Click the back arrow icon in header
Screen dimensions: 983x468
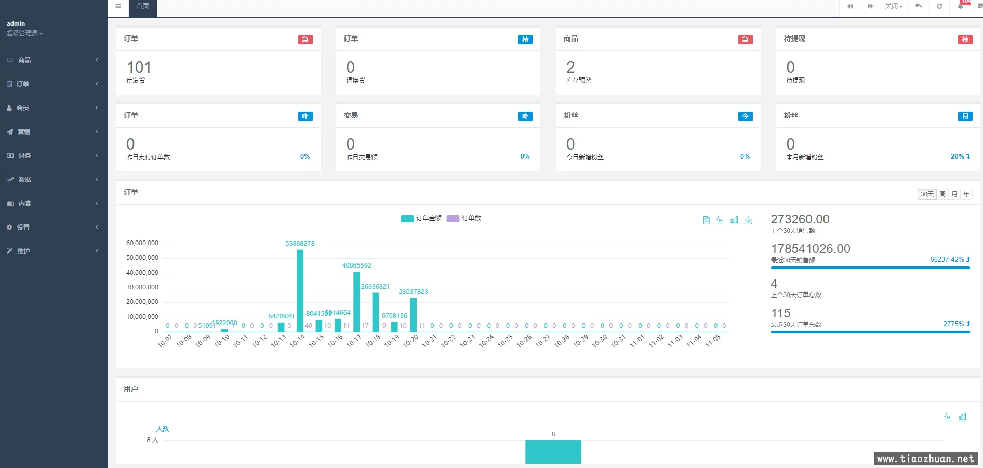[919, 6]
